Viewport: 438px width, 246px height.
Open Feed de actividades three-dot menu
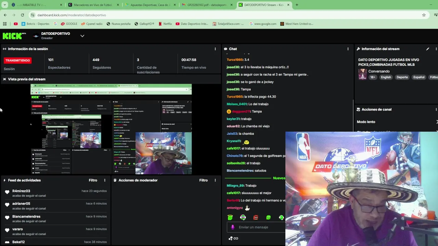point(105,180)
